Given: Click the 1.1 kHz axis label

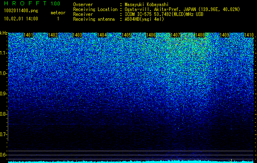Looking at the screenshot, I should coord(3,53).
